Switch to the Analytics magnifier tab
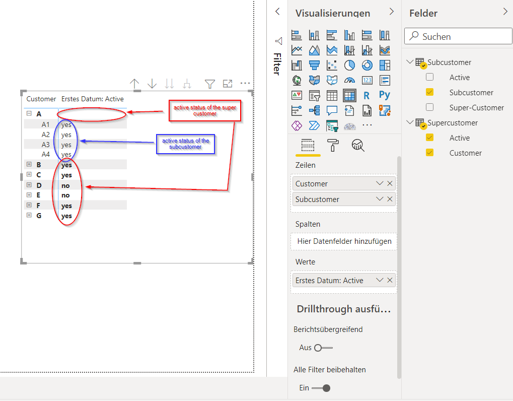This screenshot has height=401, width=513. point(358,146)
